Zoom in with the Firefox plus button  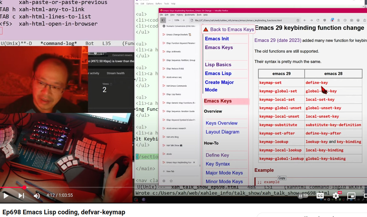184,20
